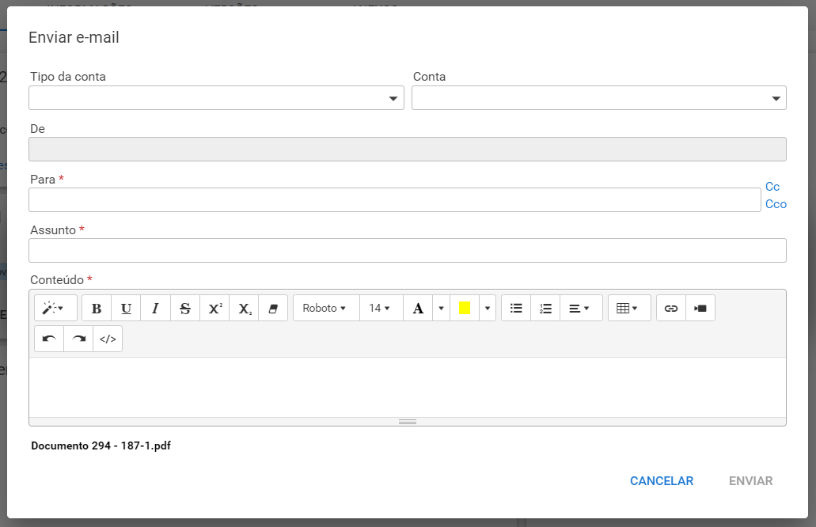Screen dimensions: 816x527
Task: Expand the highlight color options arrow
Action: (x=488, y=308)
